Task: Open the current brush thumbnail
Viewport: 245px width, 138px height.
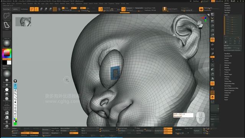Action: click(7, 16)
